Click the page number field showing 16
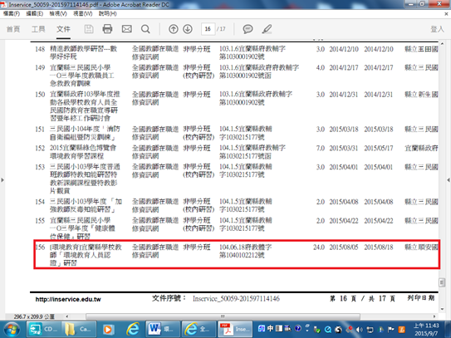 coord(208,29)
